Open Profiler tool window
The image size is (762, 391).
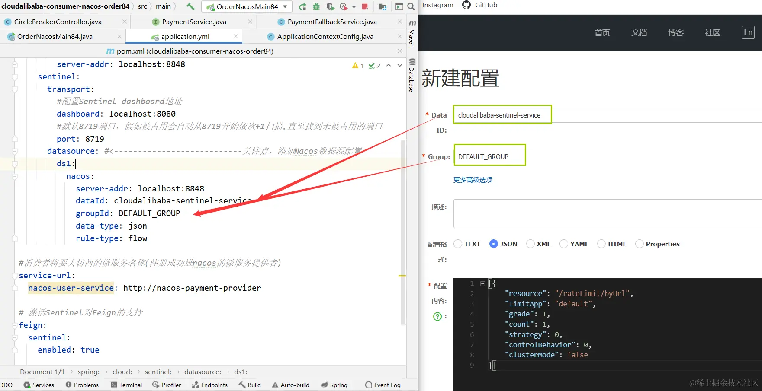[167, 385]
